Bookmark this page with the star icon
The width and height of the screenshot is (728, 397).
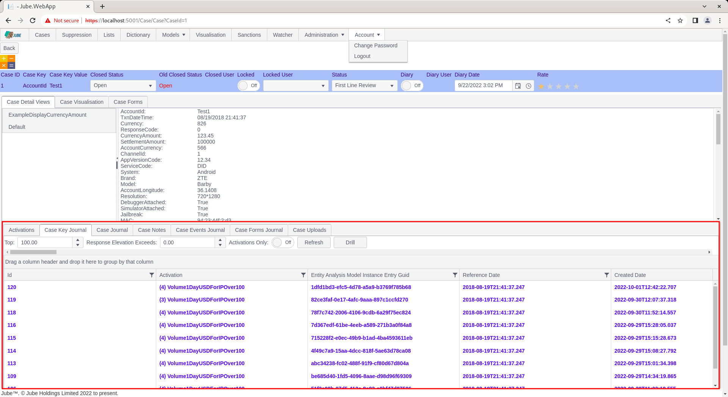click(680, 20)
